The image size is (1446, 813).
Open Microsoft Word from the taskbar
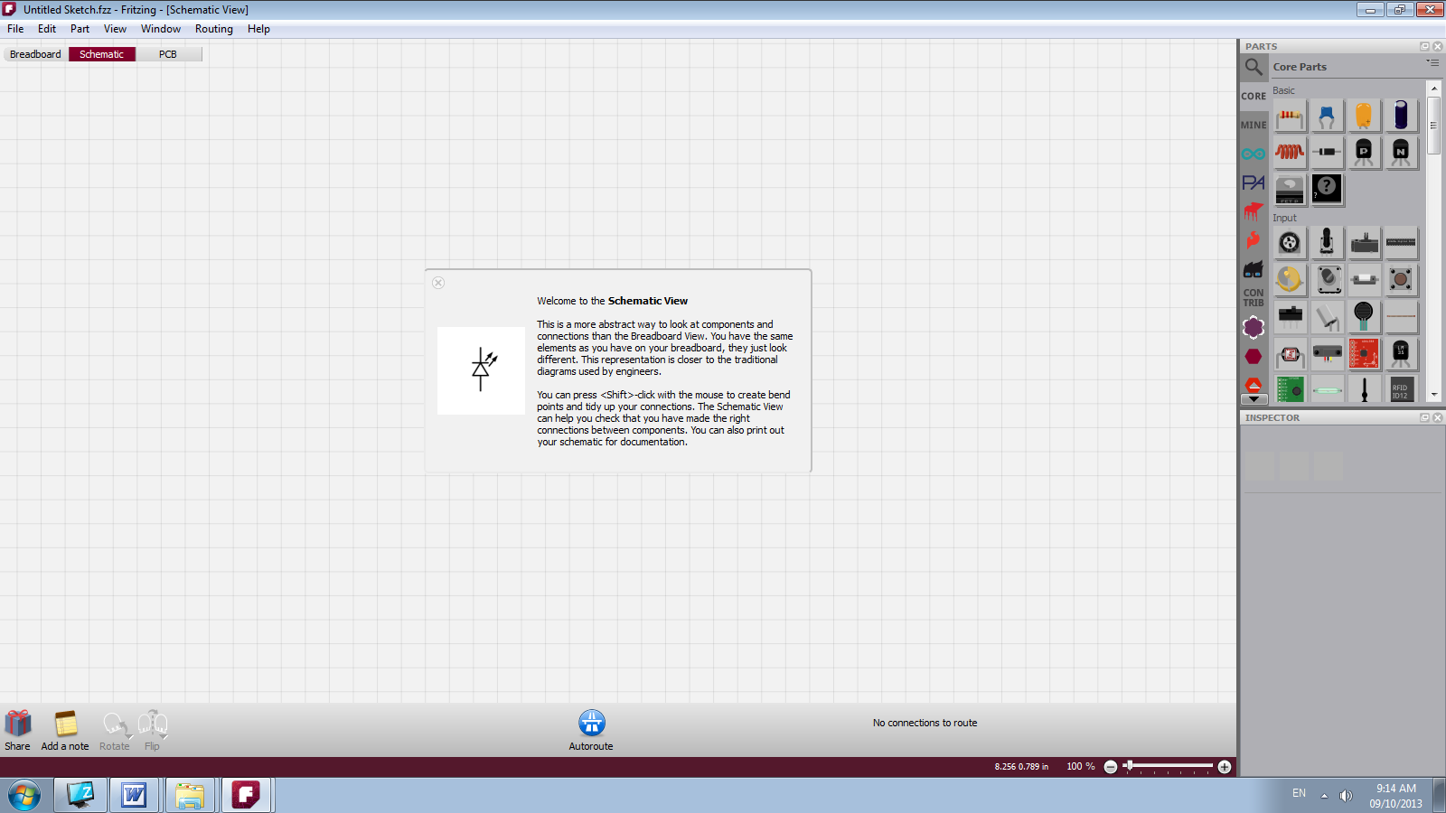click(x=134, y=795)
